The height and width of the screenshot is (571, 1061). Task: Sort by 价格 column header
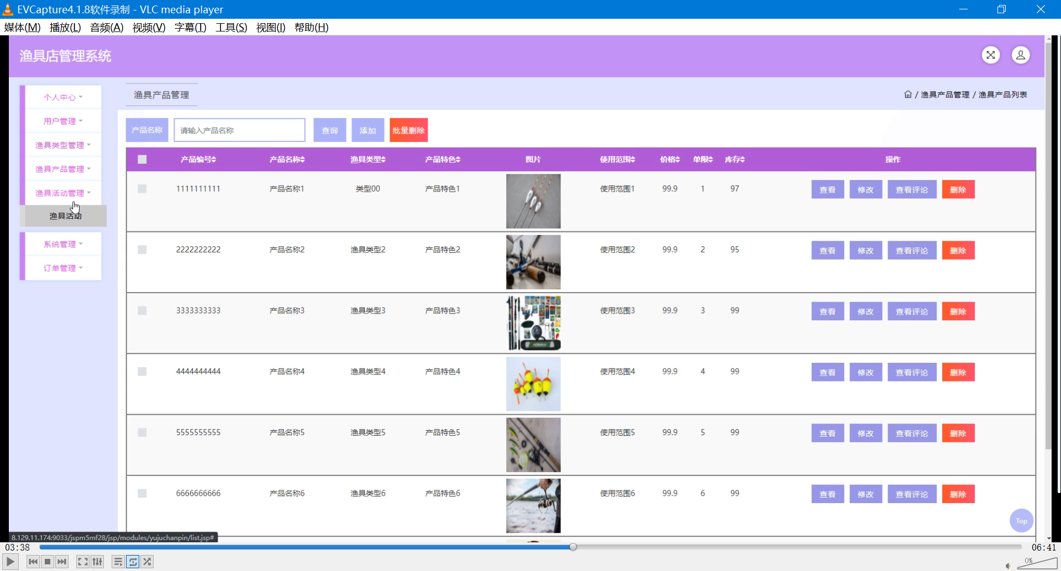[670, 160]
